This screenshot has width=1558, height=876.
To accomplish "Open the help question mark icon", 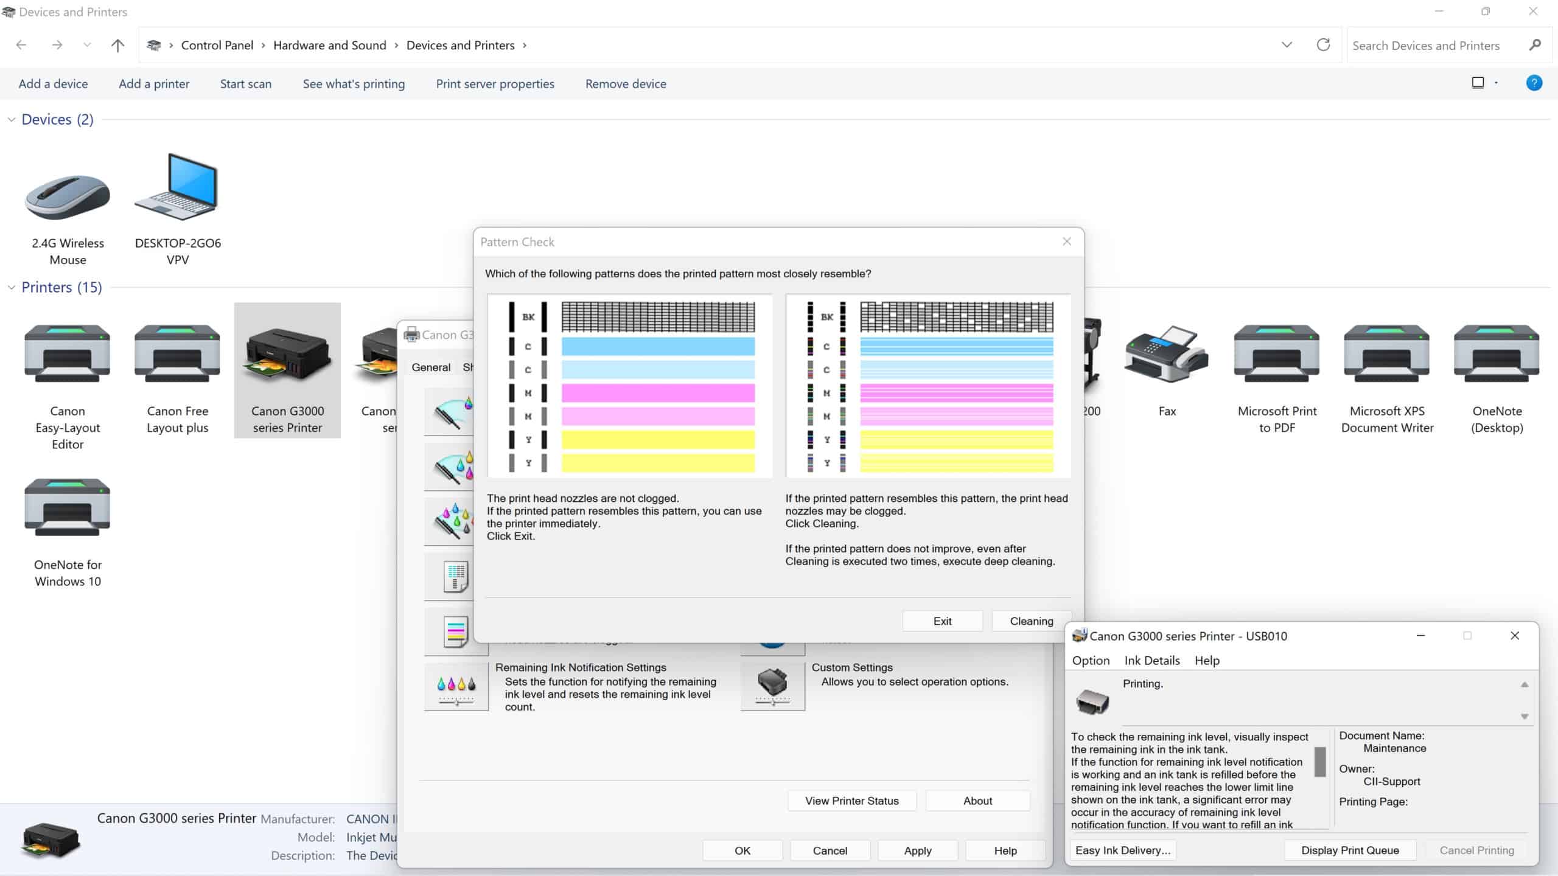I will point(1534,83).
